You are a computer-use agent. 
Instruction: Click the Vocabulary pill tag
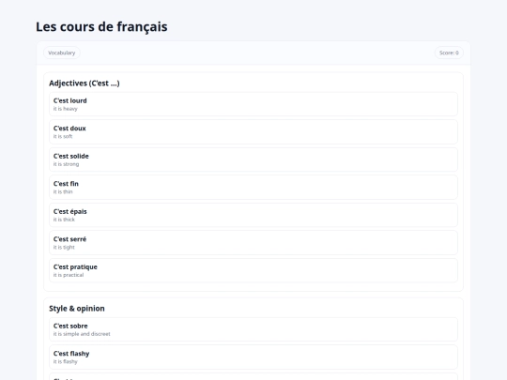61,53
